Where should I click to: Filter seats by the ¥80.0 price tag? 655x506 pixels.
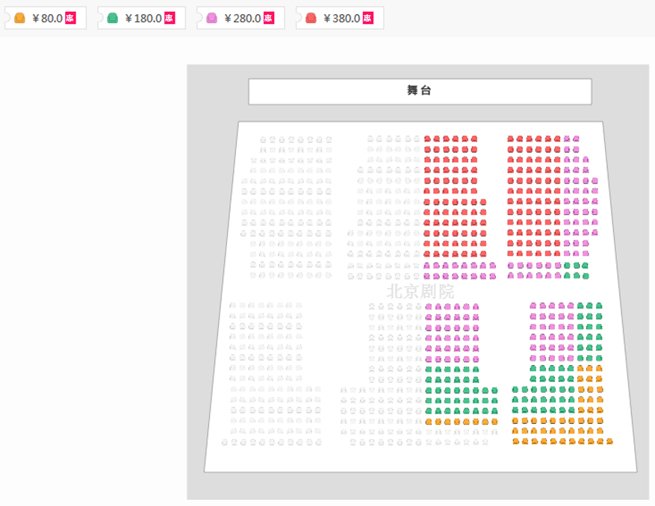46,18
